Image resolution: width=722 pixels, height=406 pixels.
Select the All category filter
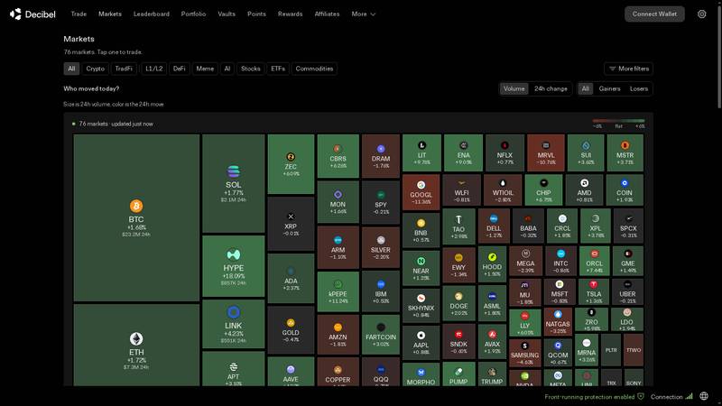coord(71,69)
